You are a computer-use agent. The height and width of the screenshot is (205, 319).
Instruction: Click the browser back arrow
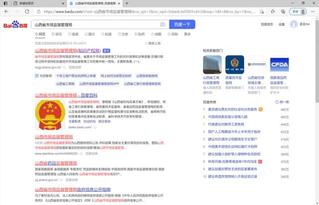pos(6,11)
